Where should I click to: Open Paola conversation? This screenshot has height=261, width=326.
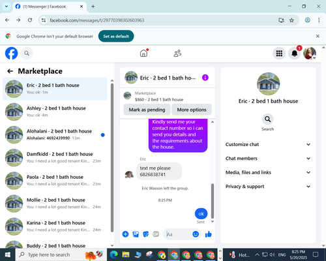[x=55, y=181]
